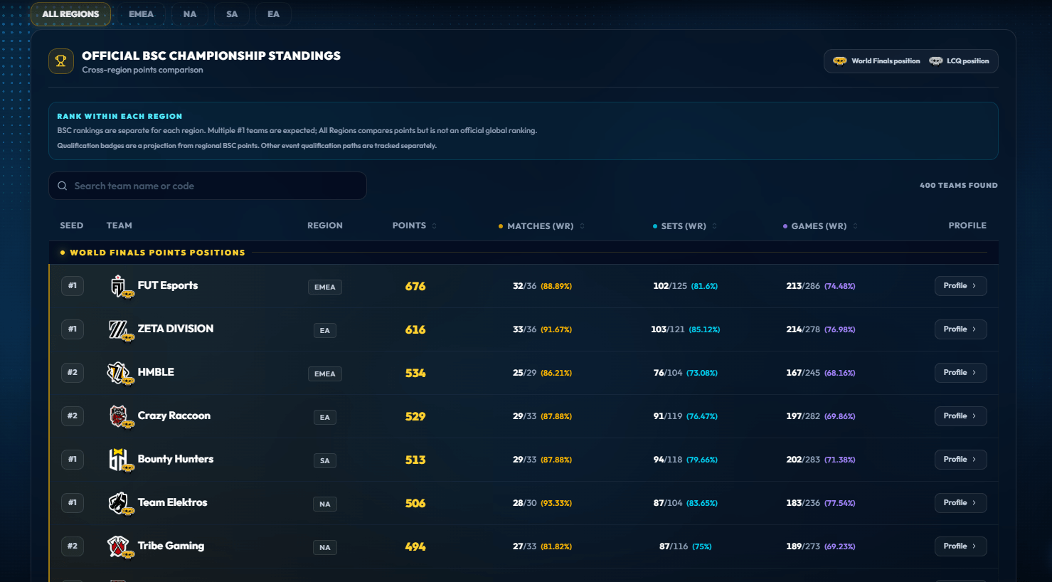Click the #2 seed badge for HMBLE
Screen dimensions: 1052x582
click(x=73, y=372)
